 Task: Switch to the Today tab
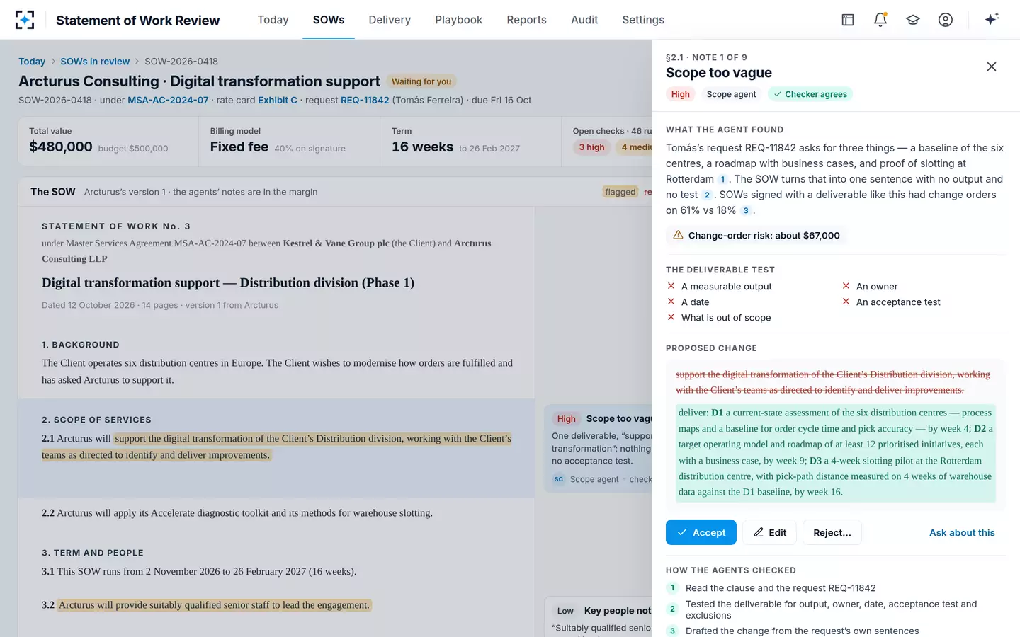[273, 20]
